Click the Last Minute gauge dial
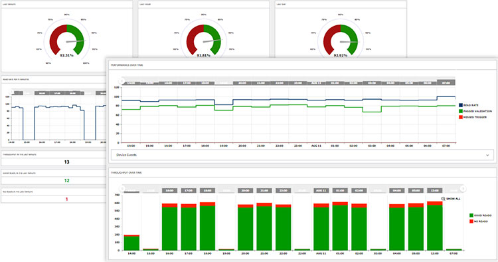The image size is (498, 262). (66, 39)
